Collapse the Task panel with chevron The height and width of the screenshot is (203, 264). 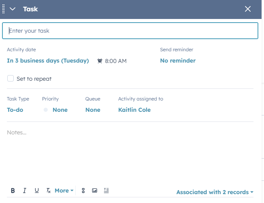coord(13,9)
